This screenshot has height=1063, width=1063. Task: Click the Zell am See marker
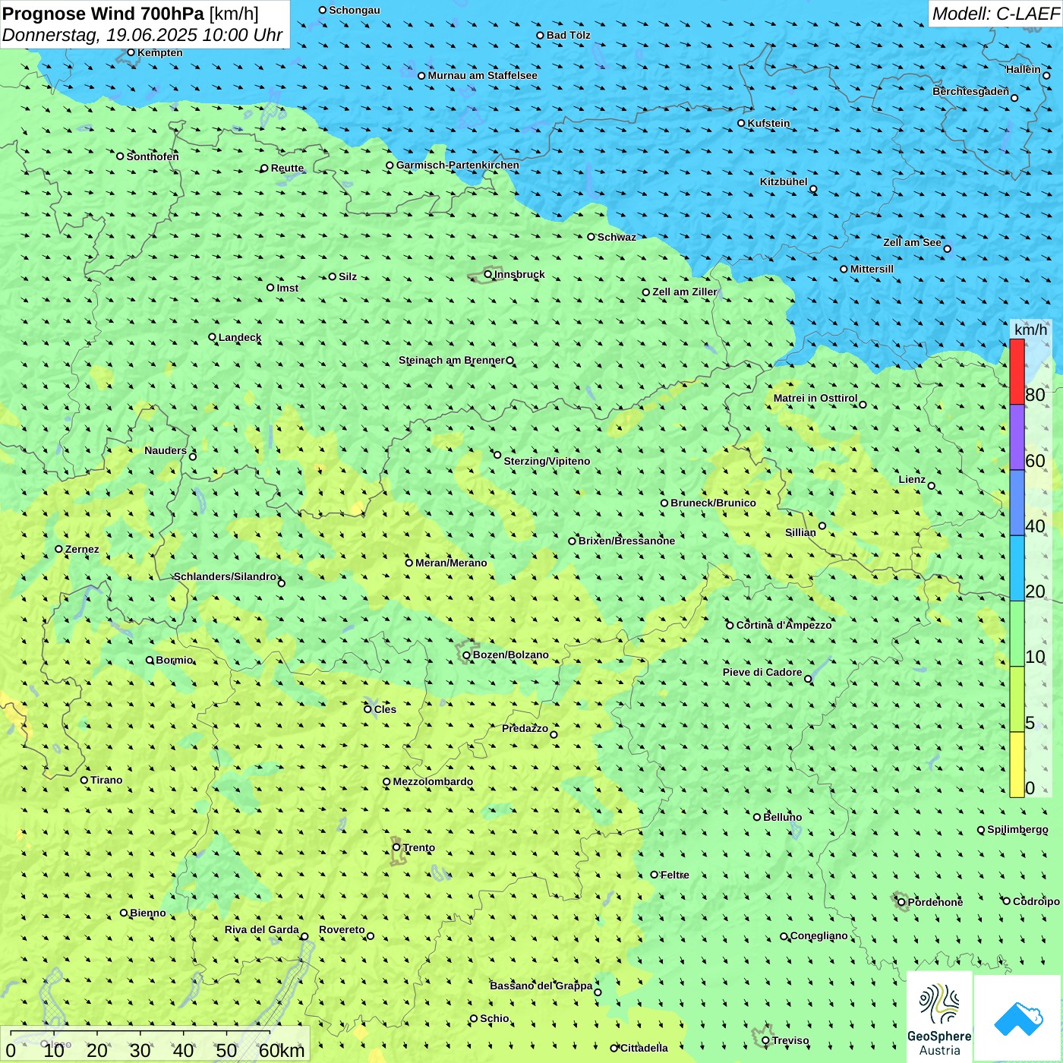pyautogui.click(x=947, y=248)
